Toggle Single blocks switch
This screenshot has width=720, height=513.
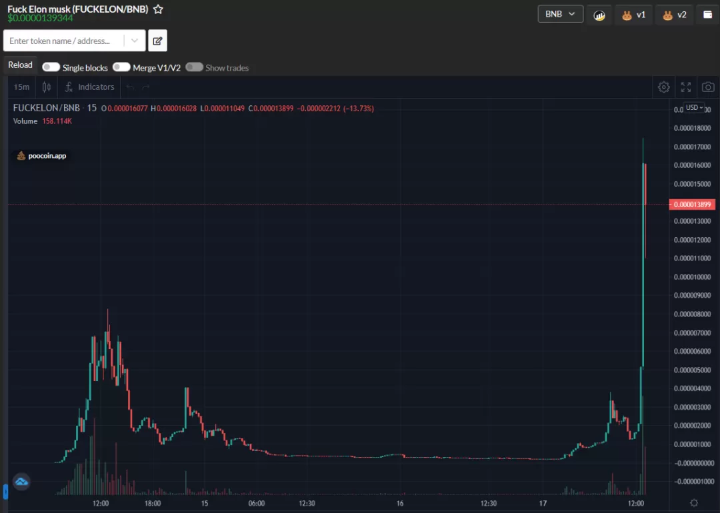coord(51,67)
